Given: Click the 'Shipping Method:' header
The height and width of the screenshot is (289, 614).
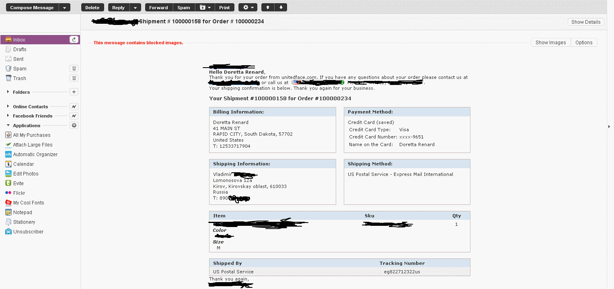Looking at the screenshot, I should [x=370, y=164].
